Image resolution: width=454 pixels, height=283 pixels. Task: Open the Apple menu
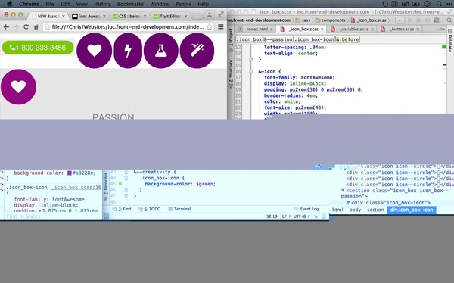coord(10,4)
